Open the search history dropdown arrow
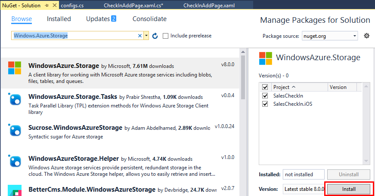 coord(146,36)
